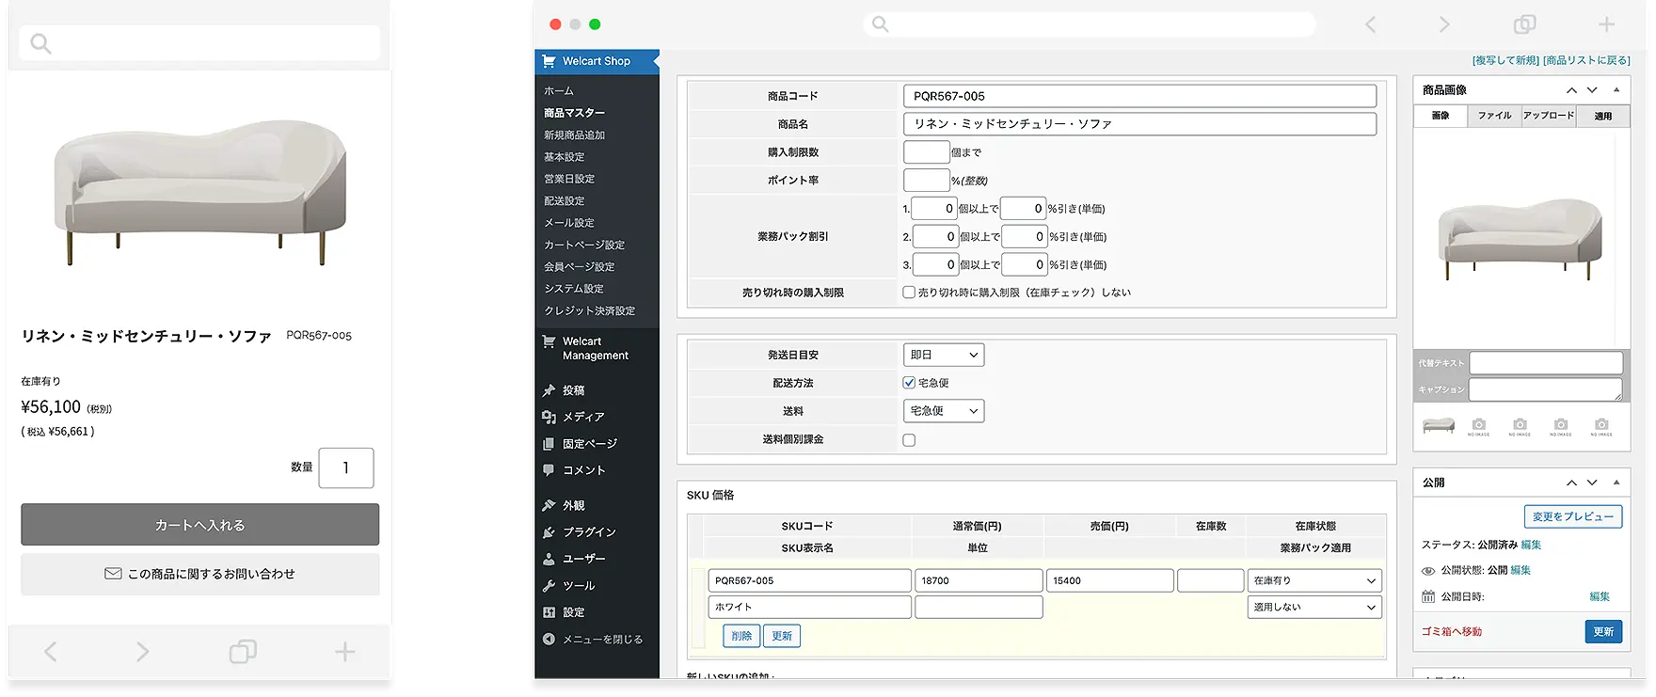Viewport: 1656px width, 697px height.
Task: Click the Welcart Shop cart icon in sidebar
Action: pos(549,61)
